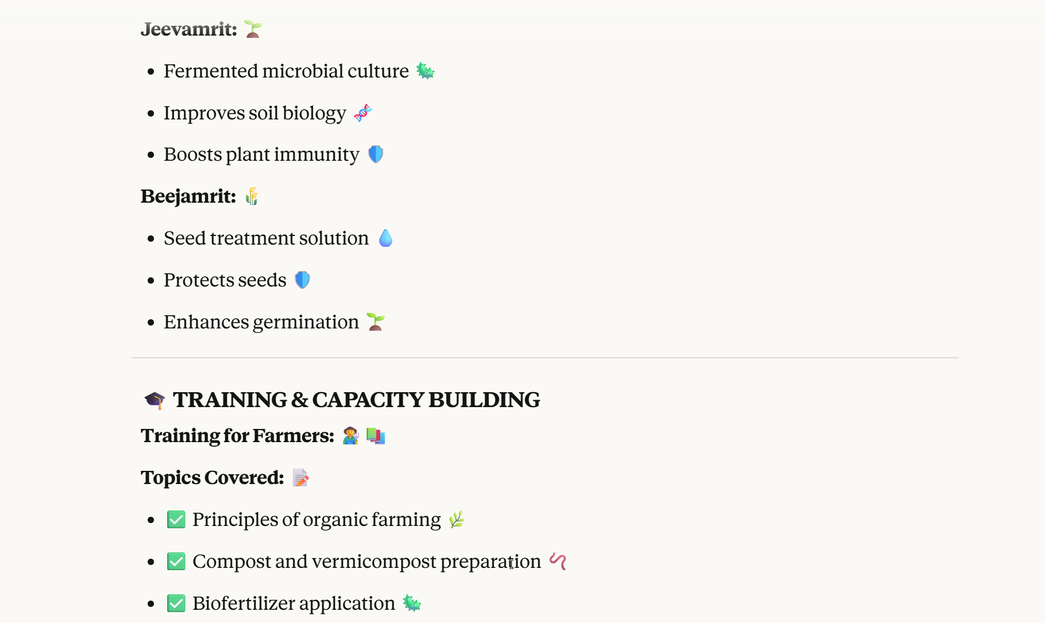Viewport: 1045px width, 623px height.
Task: Click the green checkmark before Principles of organic farming
Action: click(176, 520)
